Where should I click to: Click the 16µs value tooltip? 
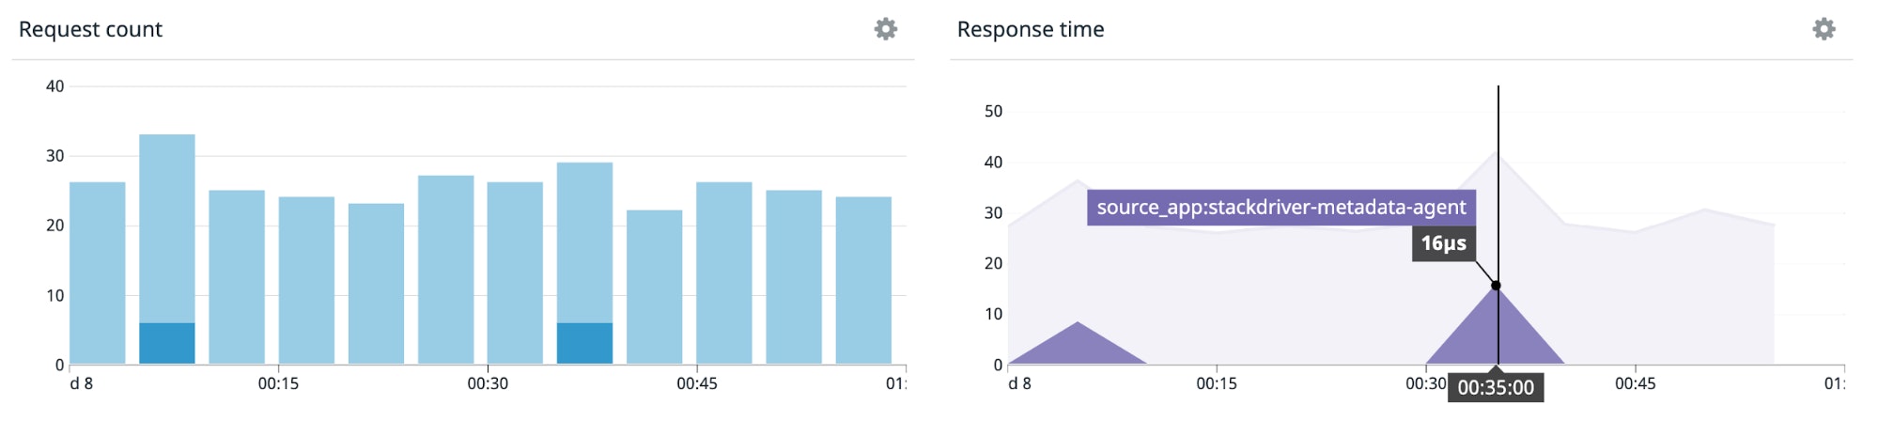[x=1443, y=244]
